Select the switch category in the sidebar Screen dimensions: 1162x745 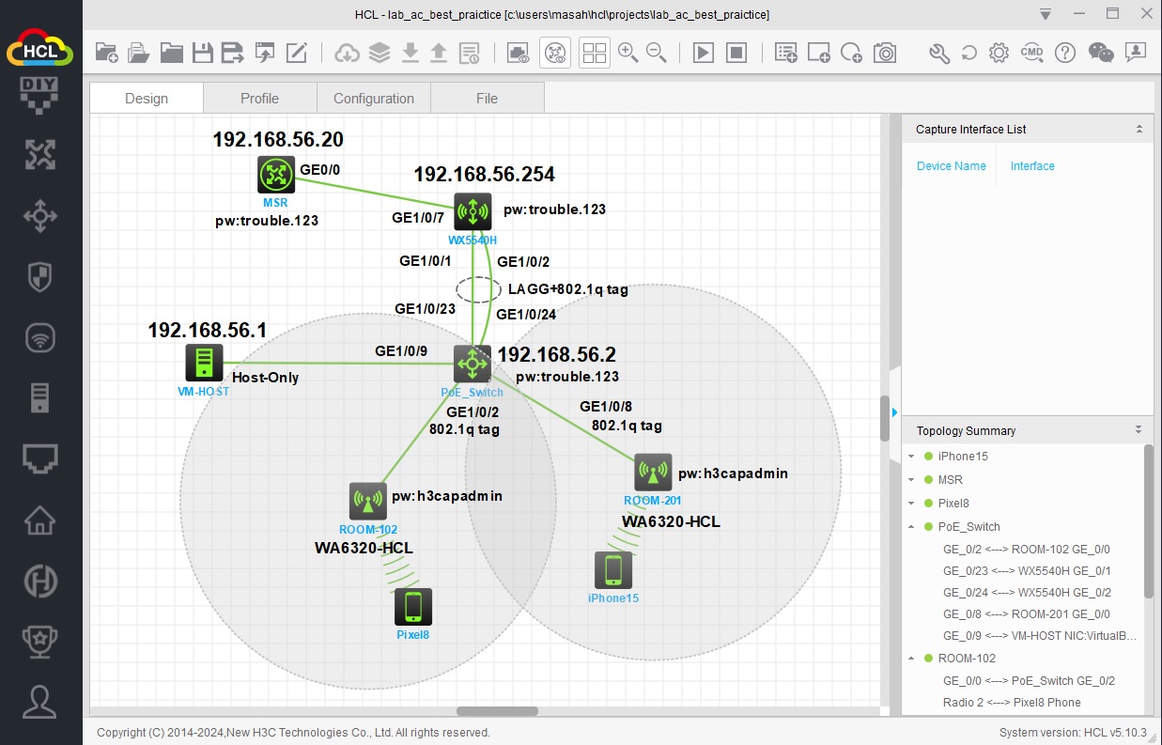(x=40, y=216)
